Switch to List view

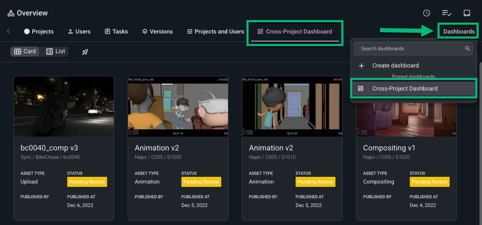point(56,51)
